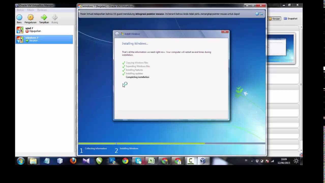Open Photoshop from the taskbar

click(x=112, y=161)
